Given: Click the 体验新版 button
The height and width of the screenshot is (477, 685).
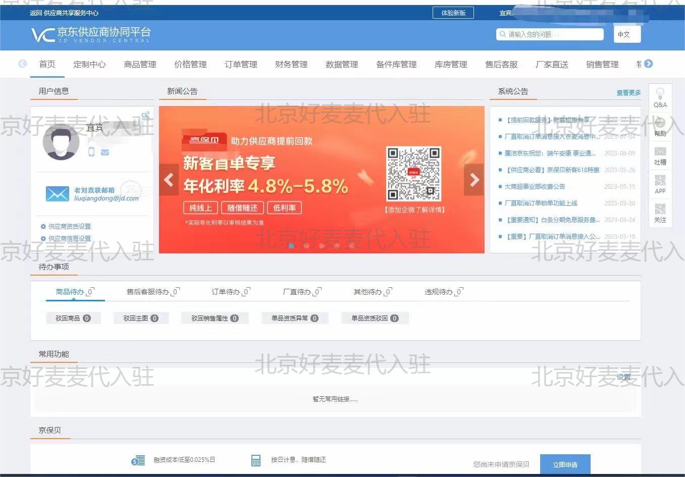Looking at the screenshot, I should coord(453,13).
